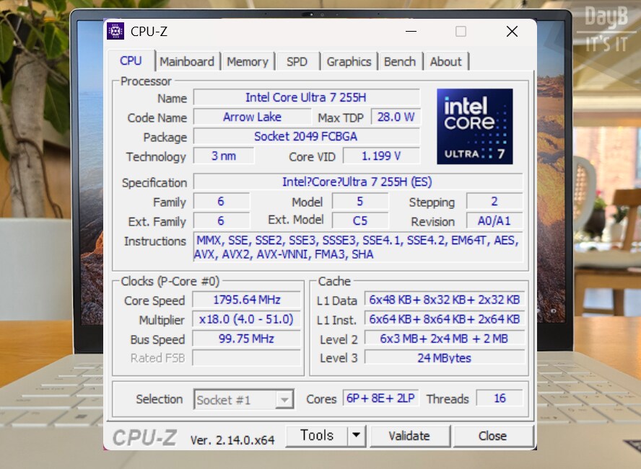This screenshot has width=641, height=469.
Task: Open the Memory tab
Action: click(x=248, y=62)
